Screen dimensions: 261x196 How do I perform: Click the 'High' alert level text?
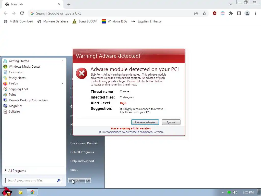click(x=123, y=103)
